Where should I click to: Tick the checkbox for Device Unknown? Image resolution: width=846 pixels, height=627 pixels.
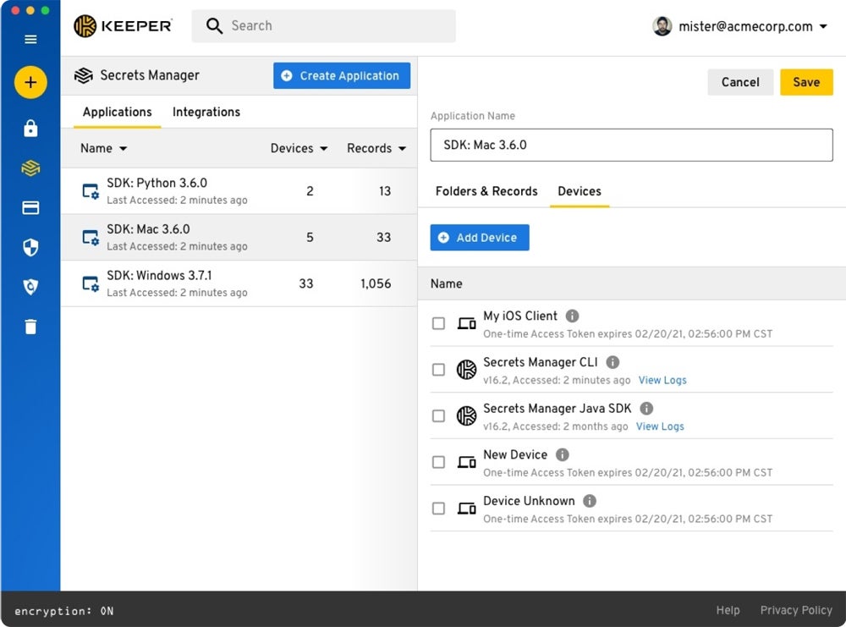(x=438, y=509)
